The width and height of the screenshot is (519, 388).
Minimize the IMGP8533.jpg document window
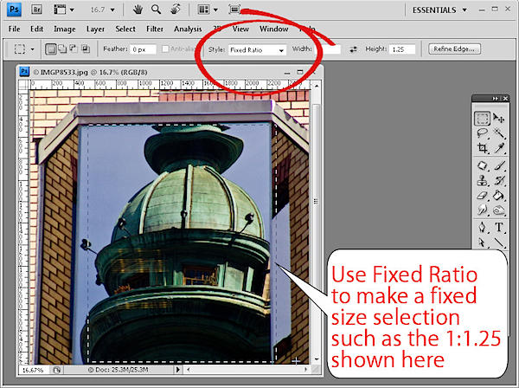tap(287, 73)
